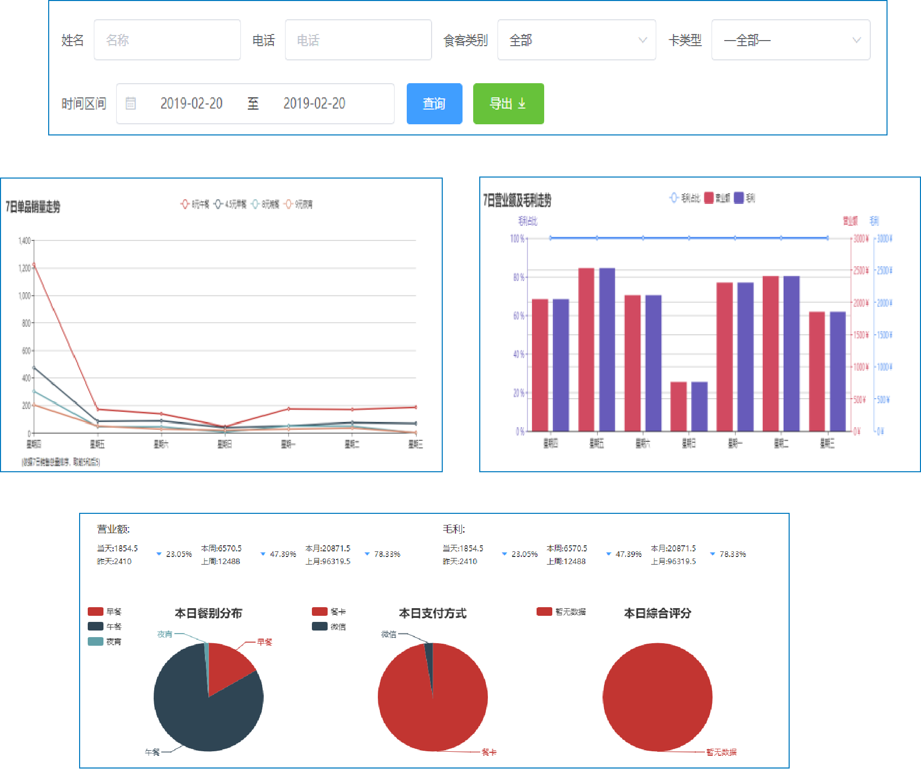921x769 pixels.
Task: Toggle the 毛利占比 line legend icon
Action: click(674, 198)
